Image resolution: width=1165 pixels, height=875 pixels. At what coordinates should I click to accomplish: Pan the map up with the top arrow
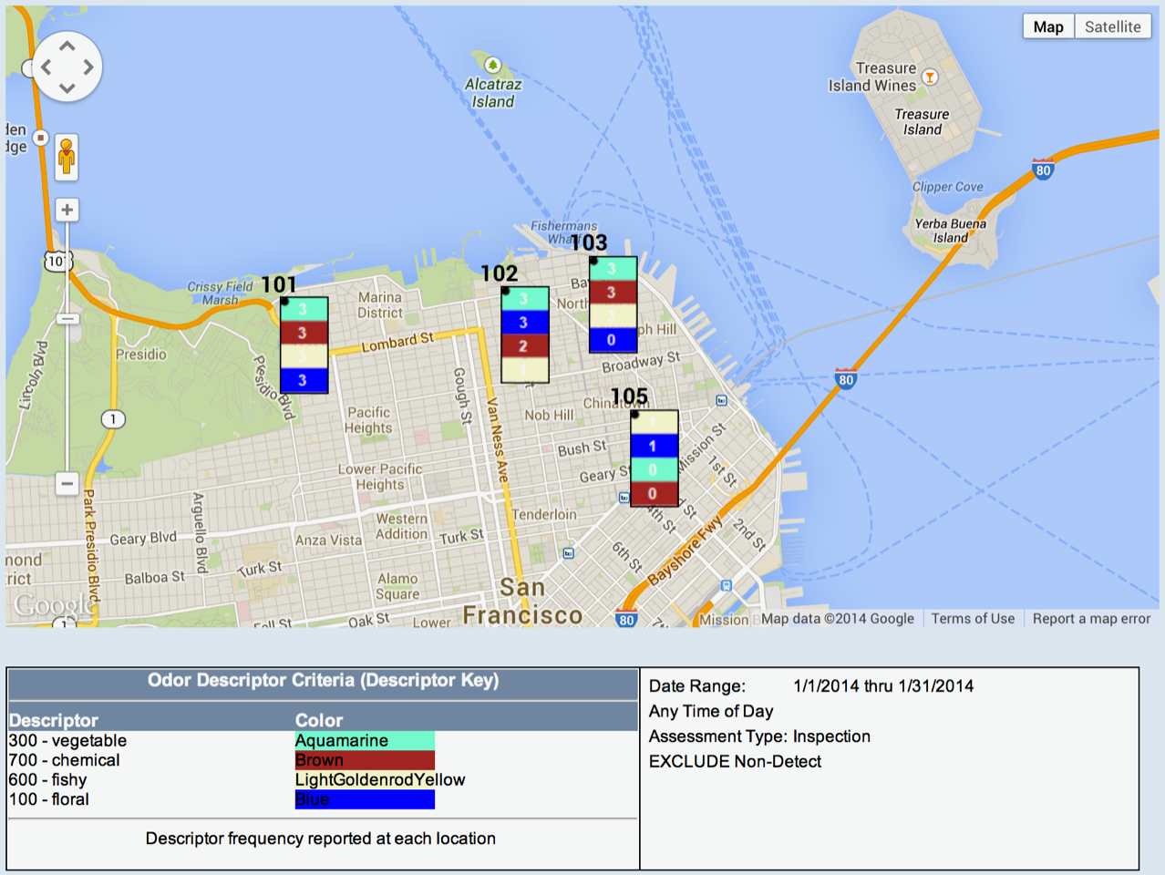point(67,46)
